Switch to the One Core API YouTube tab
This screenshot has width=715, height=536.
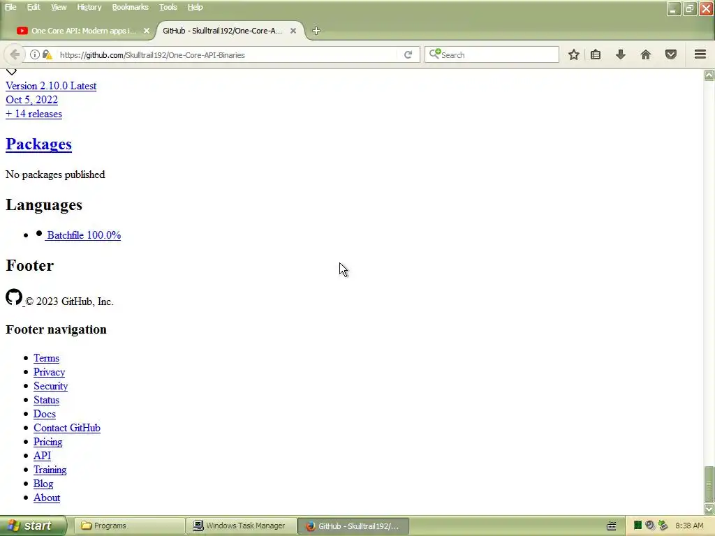click(x=82, y=31)
